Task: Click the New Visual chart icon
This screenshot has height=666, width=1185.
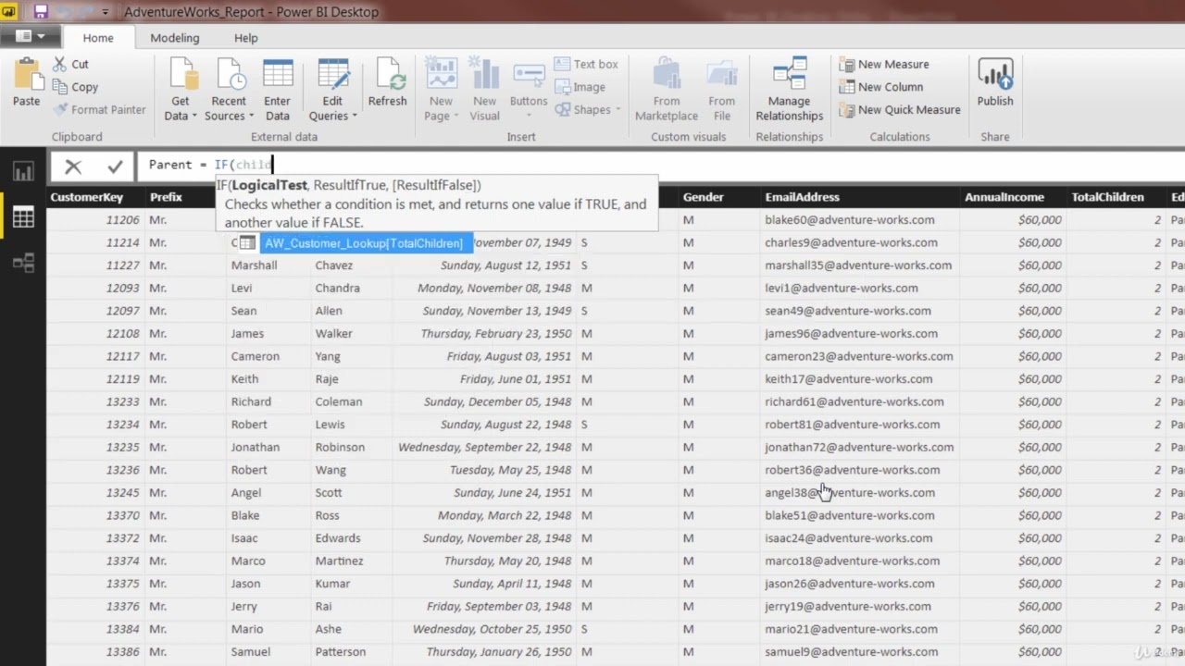Action: click(484, 74)
